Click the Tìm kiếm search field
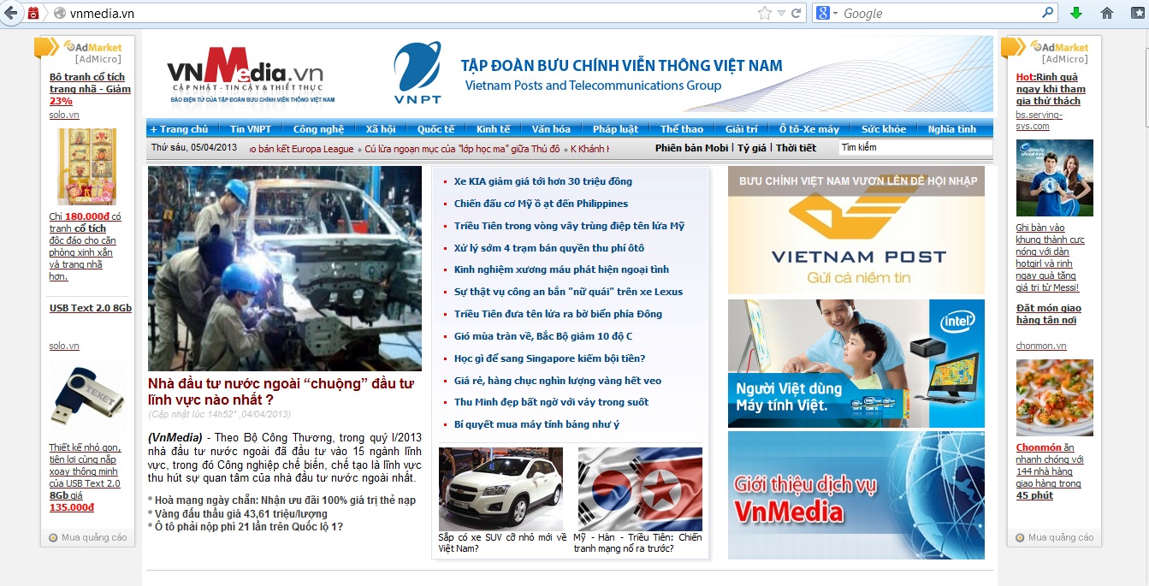This screenshot has width=1149, height=586. click(x=915, y=147)
